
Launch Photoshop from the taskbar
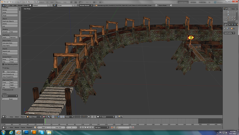click(26, 133)
